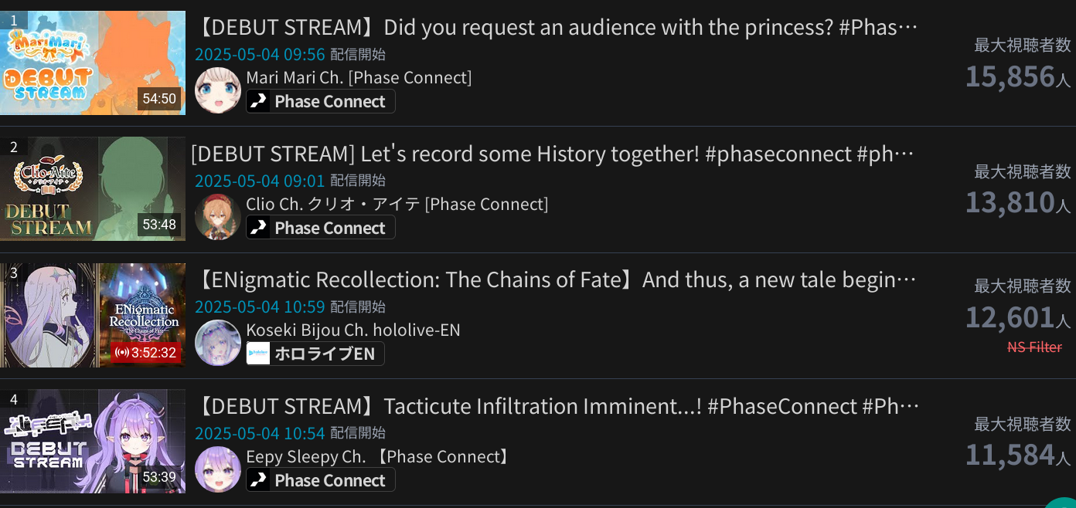Click Koseki Bijou channel avatar icon
The width and height of the screenshot is (1076, 508).
tap(217, 343)
